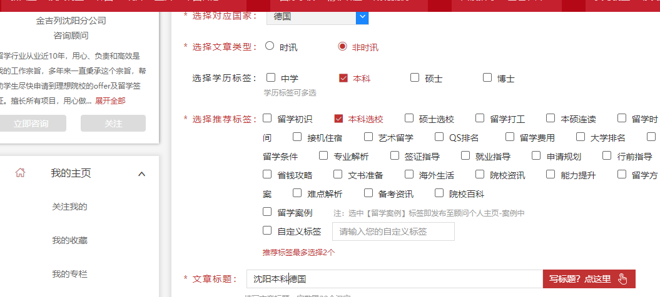660x297 pixels.
Task: Enable the 自定义标签 checkbox
Action: tap(267, 230)
